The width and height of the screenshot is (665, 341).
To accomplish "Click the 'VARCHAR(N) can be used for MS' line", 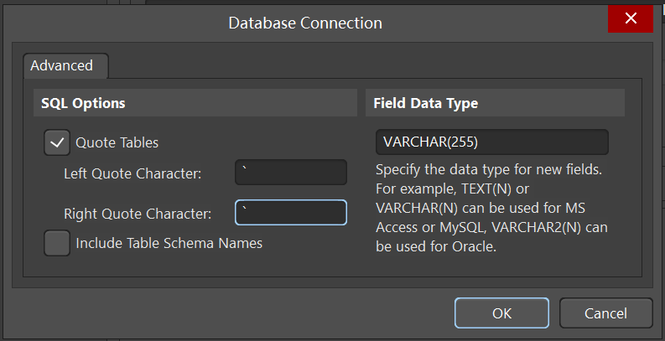I will [481, 208].
